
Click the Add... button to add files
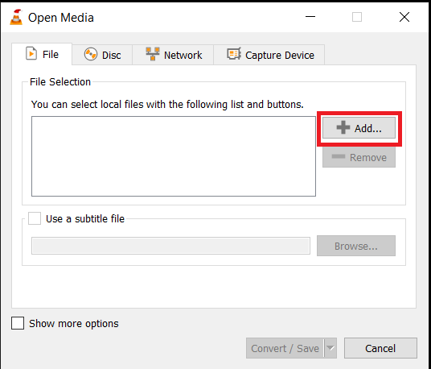tap(359, 128)
